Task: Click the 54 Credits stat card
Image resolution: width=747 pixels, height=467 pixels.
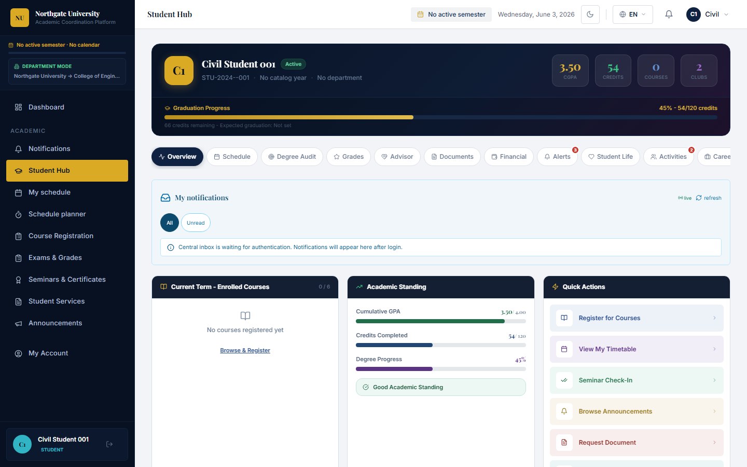Action: [613, 71]
